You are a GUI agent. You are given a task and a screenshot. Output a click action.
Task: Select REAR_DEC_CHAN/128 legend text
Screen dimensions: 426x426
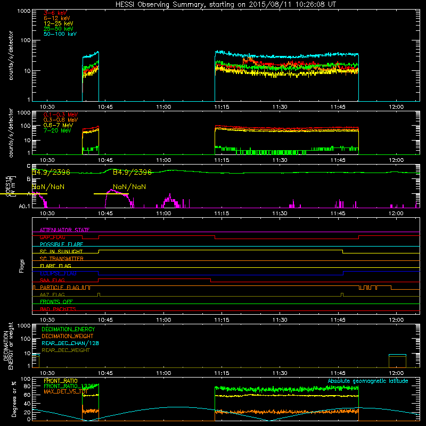coord(70,343)
